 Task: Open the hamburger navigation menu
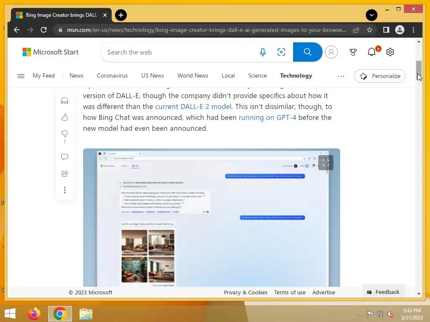pyautogui.click(x=21, y=76)
